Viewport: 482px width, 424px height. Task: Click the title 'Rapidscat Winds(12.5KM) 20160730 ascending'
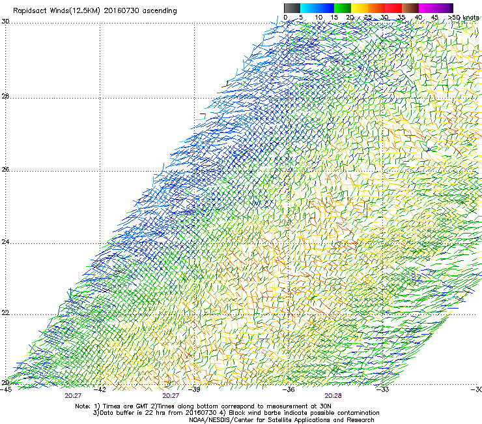point(94,11)
